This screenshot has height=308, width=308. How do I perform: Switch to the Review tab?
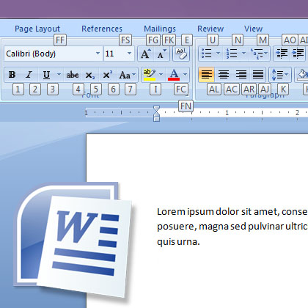click(210, 29)
